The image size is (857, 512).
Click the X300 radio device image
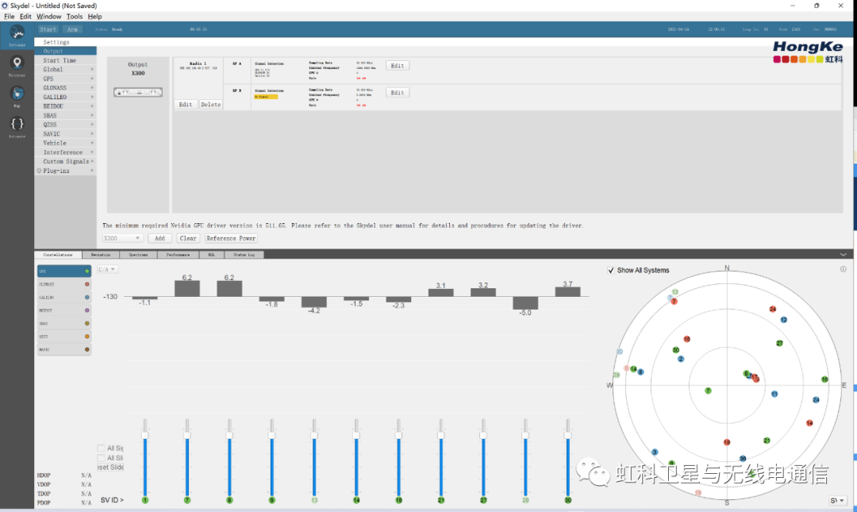tap(138, 92)
